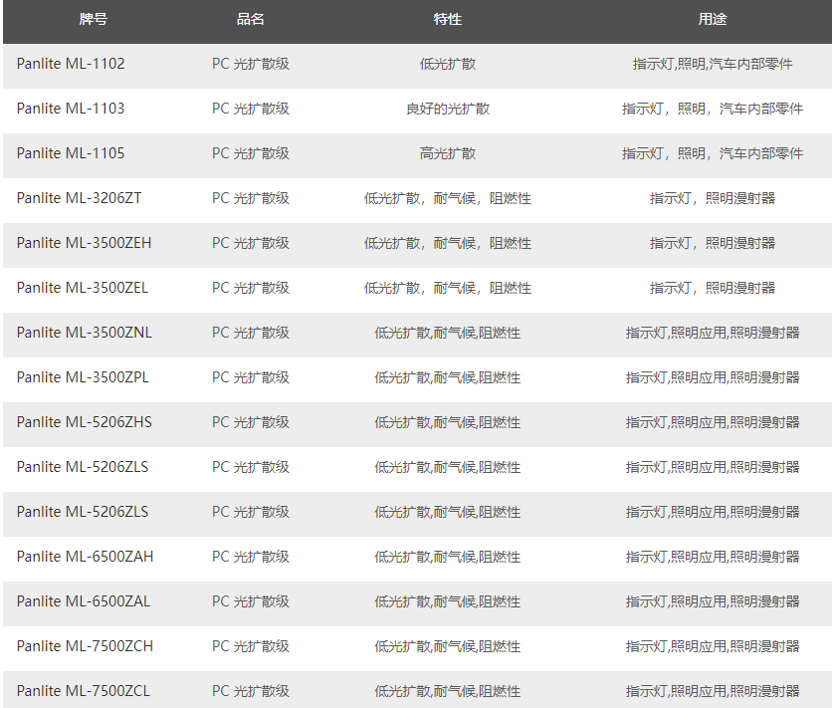Viewport: 832px width, 708px height.
Task: Open the Panlite ML-1102 grade entry
Action: [x=71, y=64]
